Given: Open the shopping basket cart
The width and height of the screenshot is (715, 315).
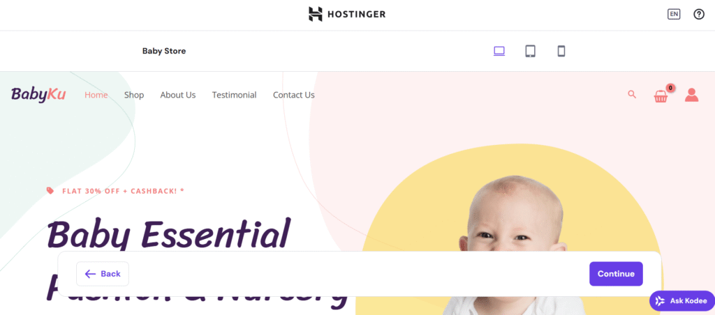Looking at the screenshot, I should tap(661, 95).
